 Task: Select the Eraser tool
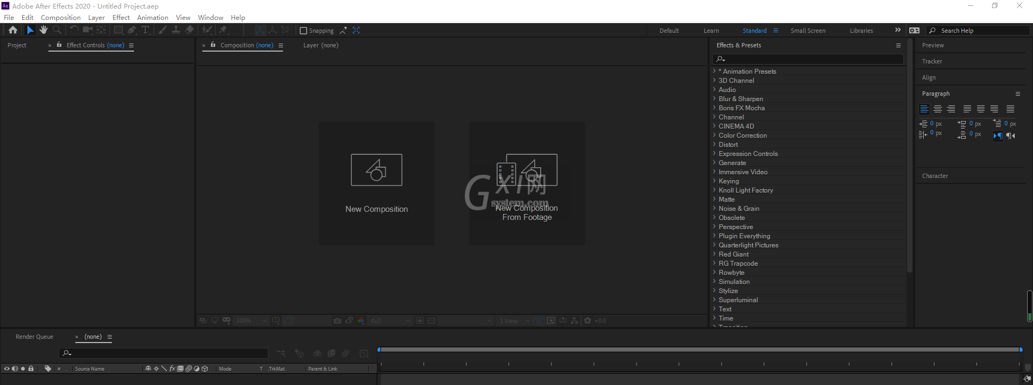pos(189,30)
